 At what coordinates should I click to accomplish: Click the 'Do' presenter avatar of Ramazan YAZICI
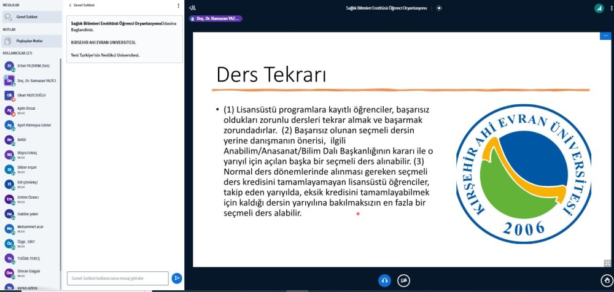point(9,80)
